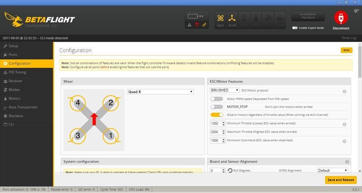Screen dimensions: 362x193
Task: Open the Race Transponder tab
Action: coord(27,107)
